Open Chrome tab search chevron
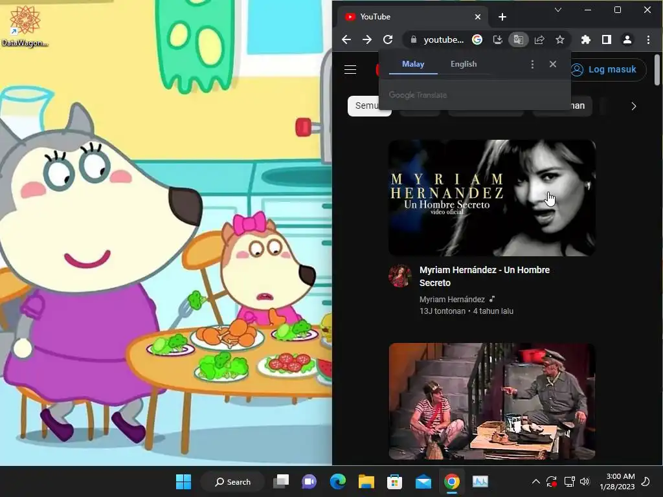Viewport: 663px width, 497px height. point(558,10)
